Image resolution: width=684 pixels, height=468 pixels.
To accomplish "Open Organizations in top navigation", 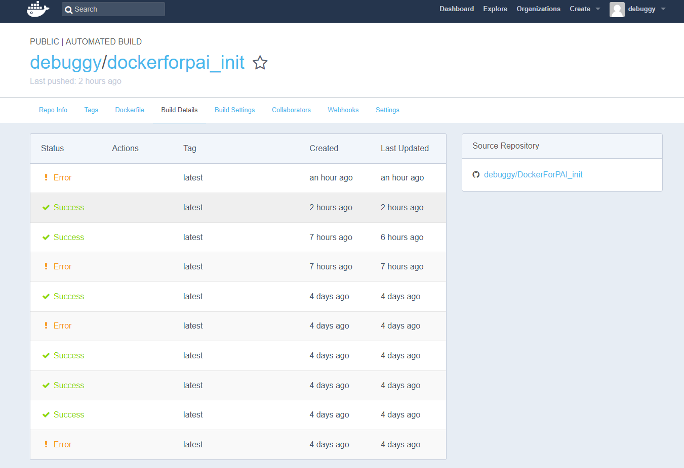I will 538,9.
